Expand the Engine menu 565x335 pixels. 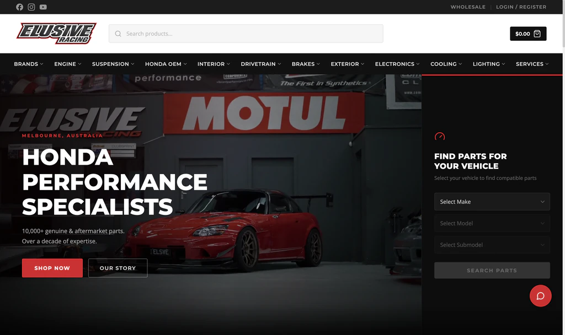68,64
